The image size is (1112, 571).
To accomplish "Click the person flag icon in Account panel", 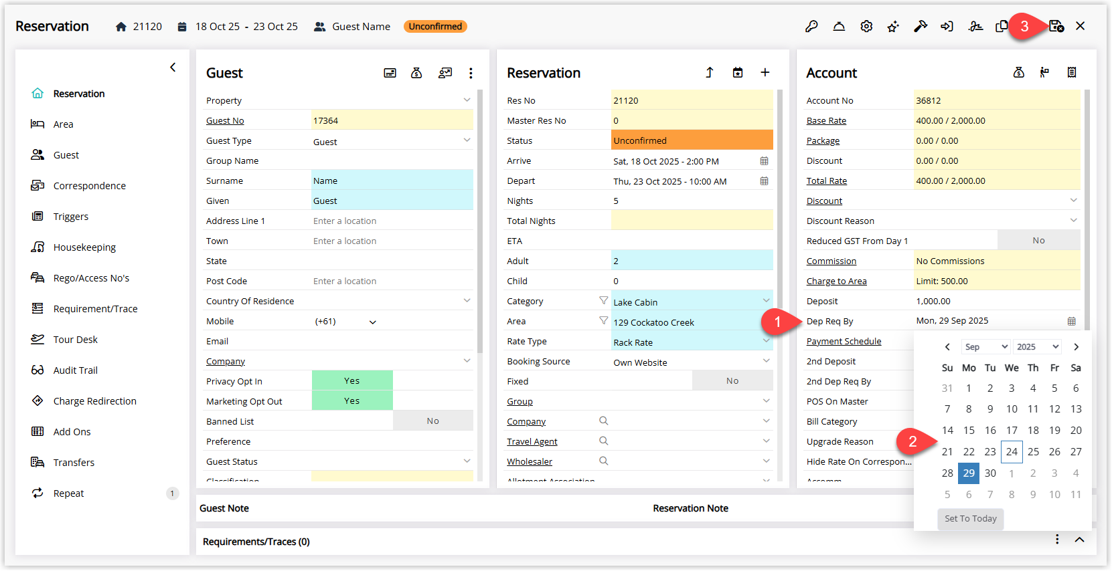I will pyautogui.click(x=1044, y=72).
